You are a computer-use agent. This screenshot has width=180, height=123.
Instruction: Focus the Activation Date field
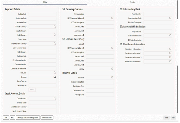pyautogui.click(x=43, y=22)
